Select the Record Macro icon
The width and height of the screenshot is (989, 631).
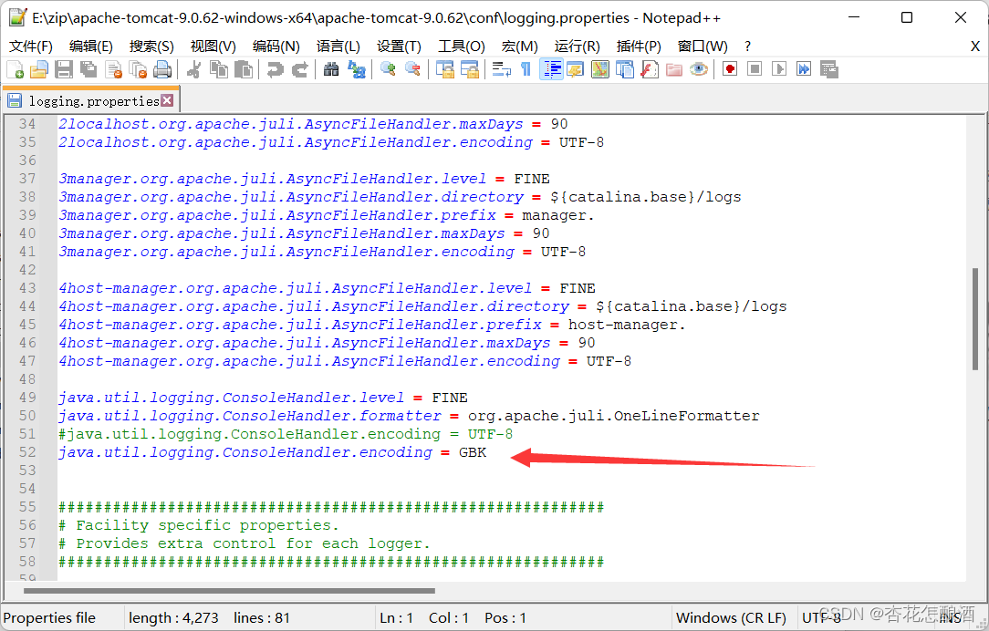[x=729, y=68]
